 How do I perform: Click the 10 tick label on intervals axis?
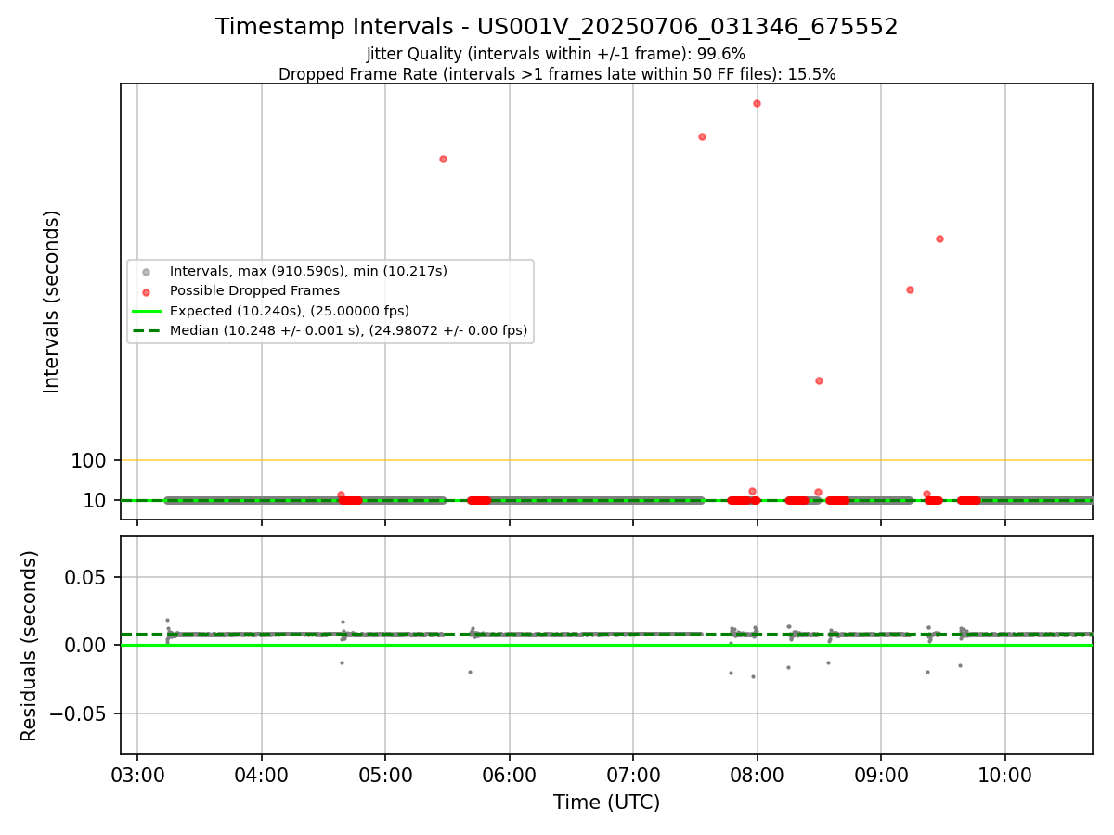click(96, 500)
